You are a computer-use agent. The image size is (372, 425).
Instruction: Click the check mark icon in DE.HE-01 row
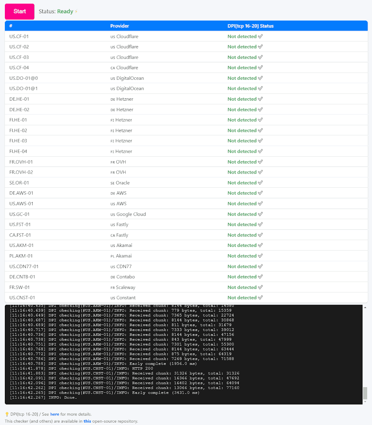coord(260,99)
